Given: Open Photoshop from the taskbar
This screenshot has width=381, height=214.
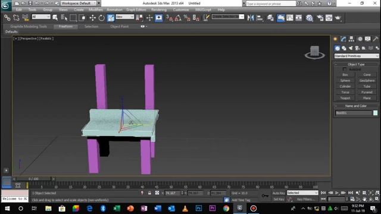Looking at the screenshot, I should click(x=199, y=209).
